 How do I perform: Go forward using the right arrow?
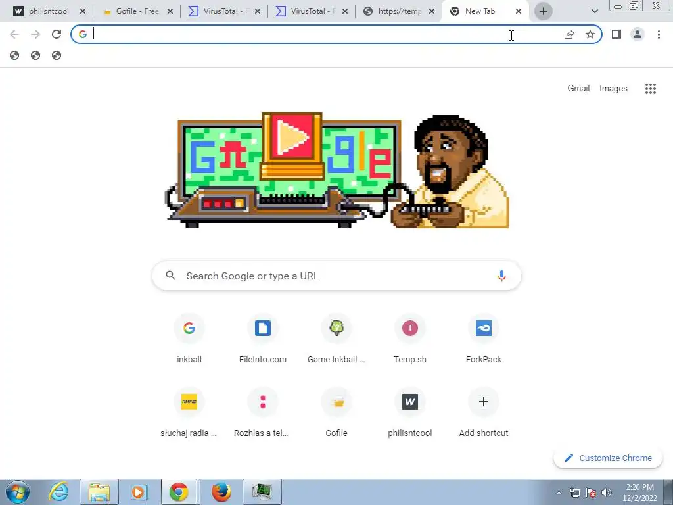35,34
